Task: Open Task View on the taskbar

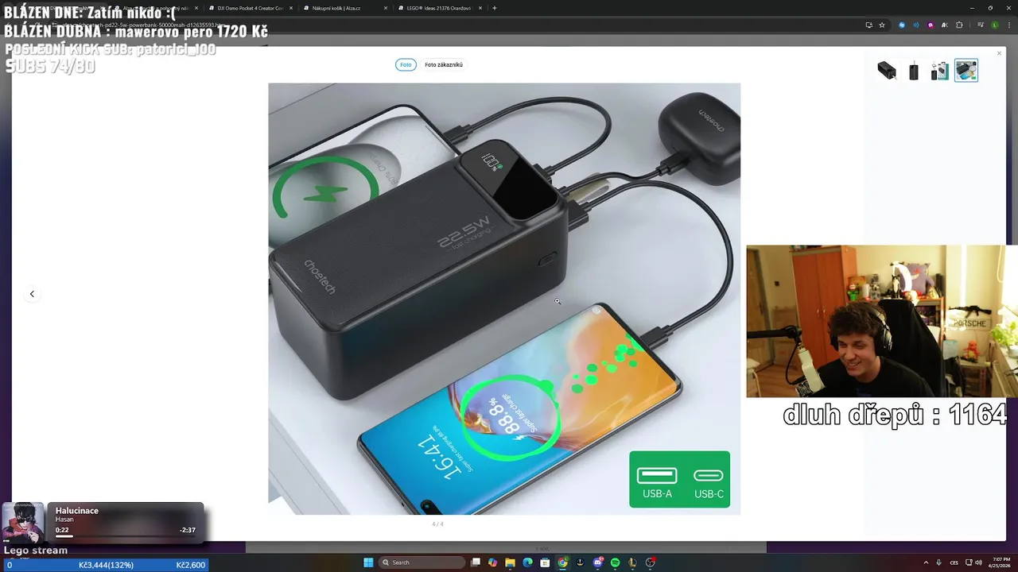Action: 476,562
